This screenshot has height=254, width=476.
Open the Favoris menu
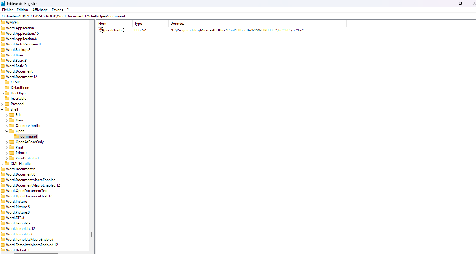[x=57, y=10]
